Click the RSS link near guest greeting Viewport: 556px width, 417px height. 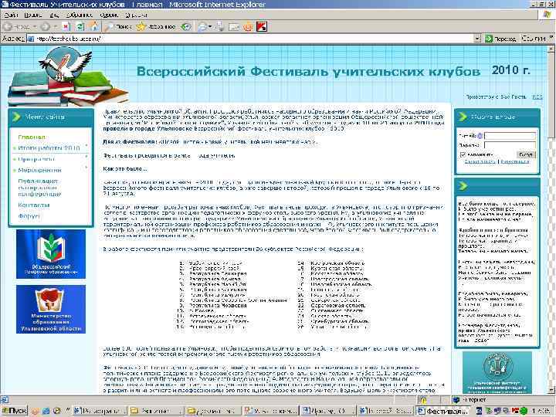pos(537,97)
